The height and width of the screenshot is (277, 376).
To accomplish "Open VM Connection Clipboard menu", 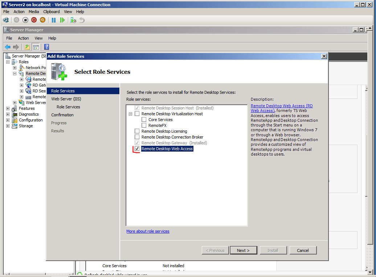I will pos(51,12).
